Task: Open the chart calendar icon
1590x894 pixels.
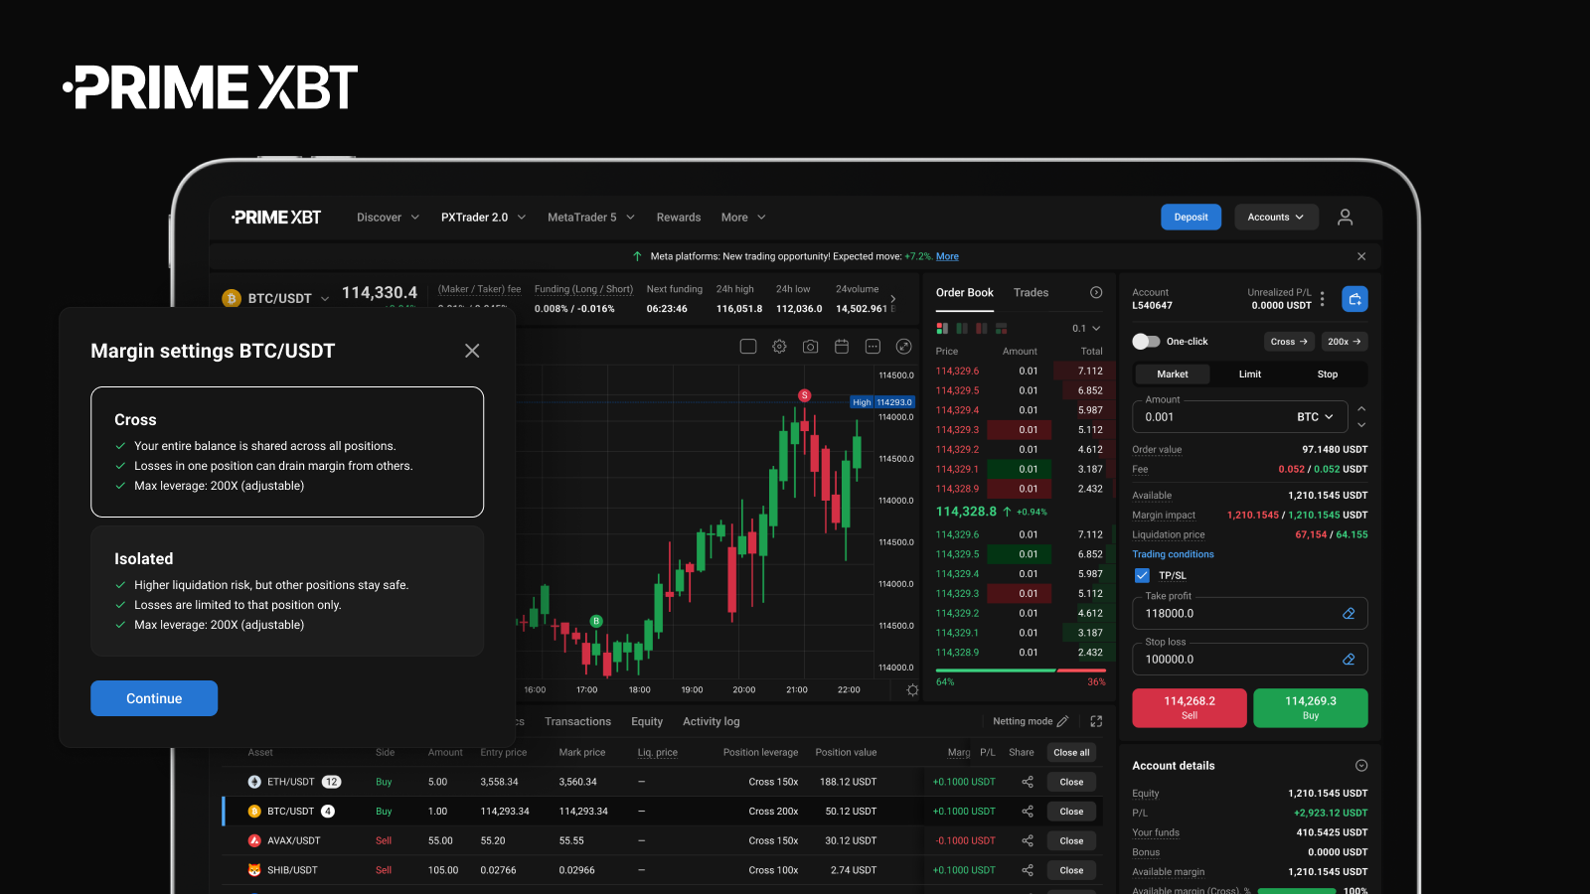Action: click(x=842, y=347)
